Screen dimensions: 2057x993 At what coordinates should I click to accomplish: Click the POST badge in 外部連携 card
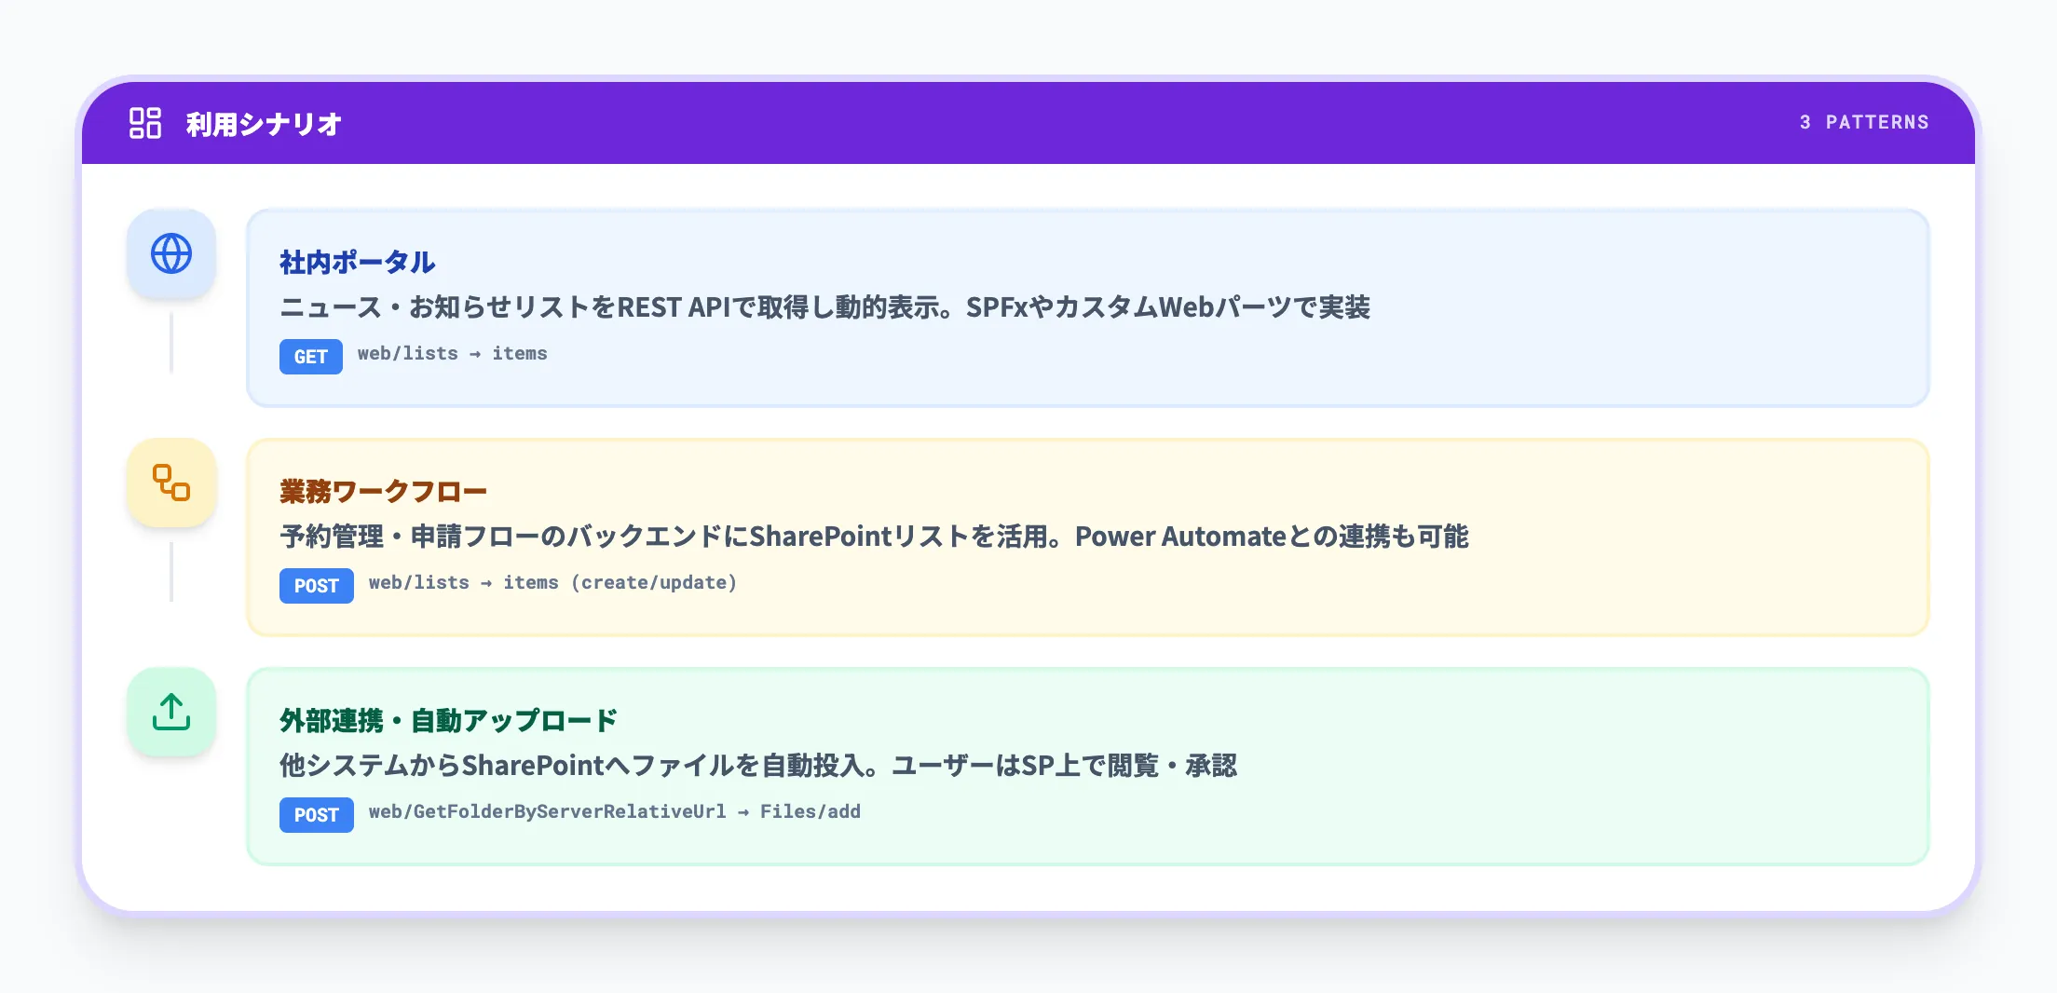[x=316, y=814]
